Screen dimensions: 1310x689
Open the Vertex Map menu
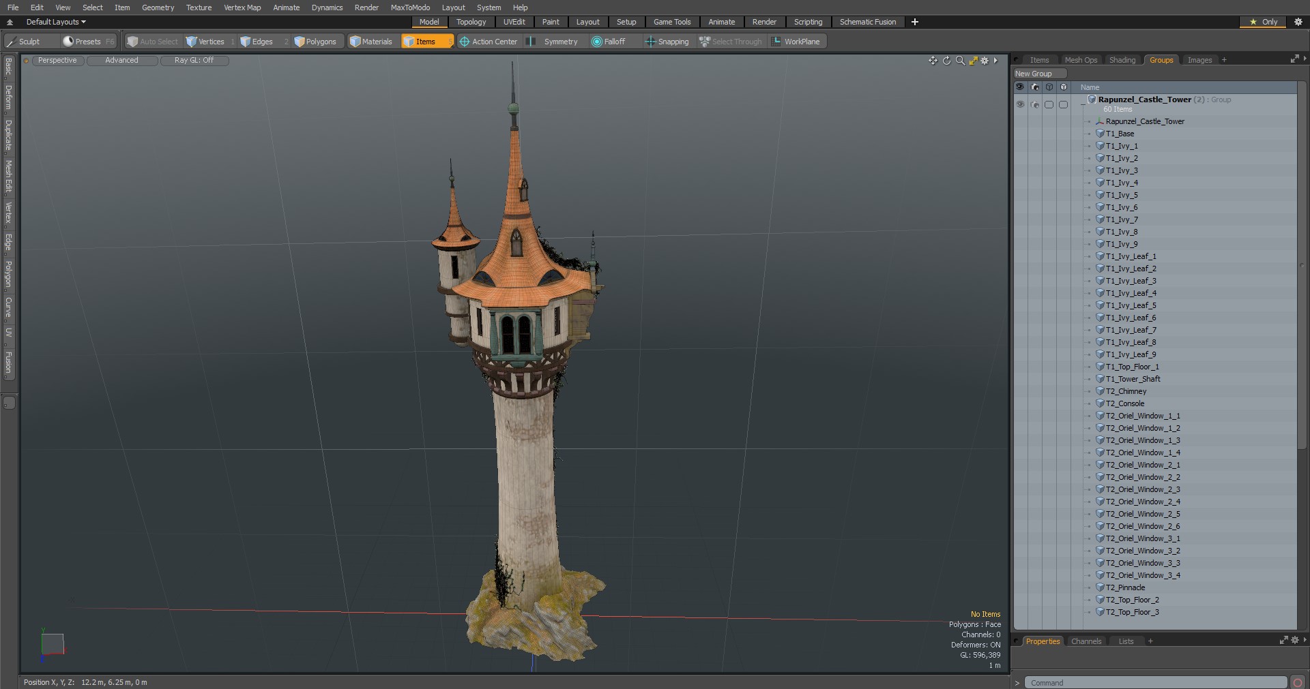coord(242,7)
